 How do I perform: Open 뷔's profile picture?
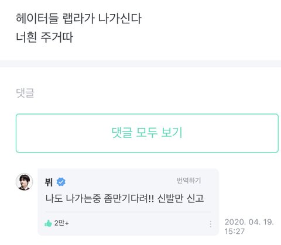tap(24, 182)
